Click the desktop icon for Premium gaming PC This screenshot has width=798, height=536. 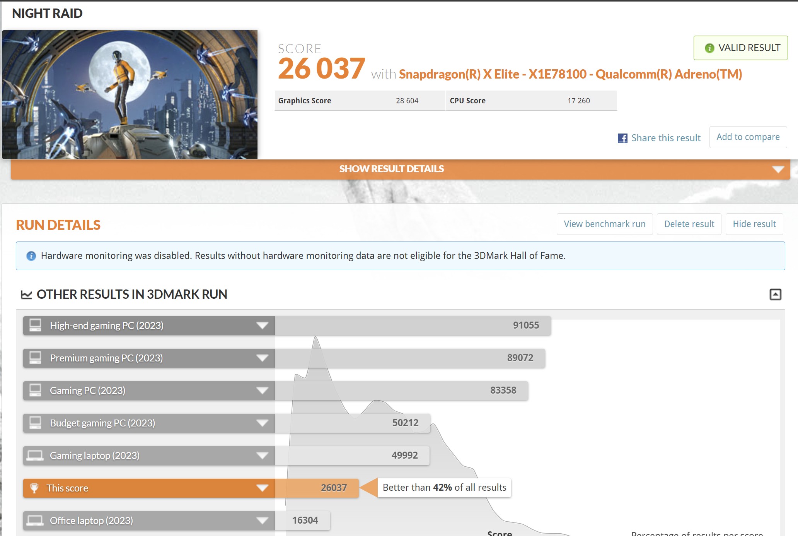tap(35, 358)
